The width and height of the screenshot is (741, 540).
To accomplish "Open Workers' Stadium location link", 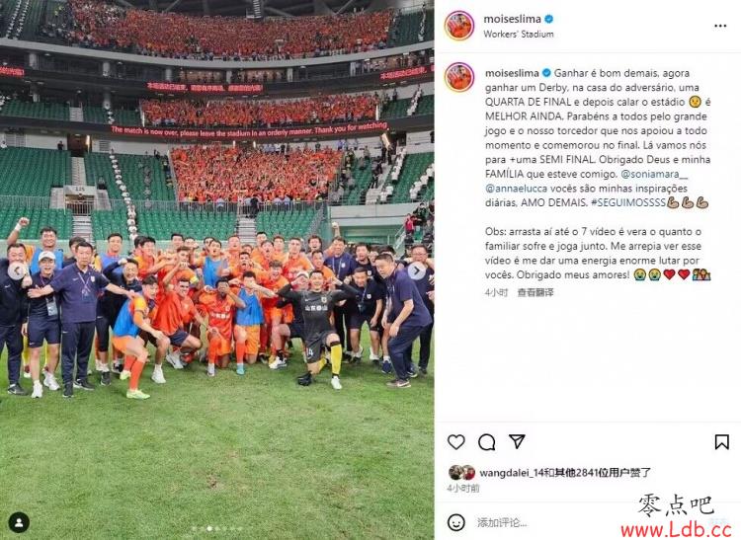I will click(x=519, y=34).
